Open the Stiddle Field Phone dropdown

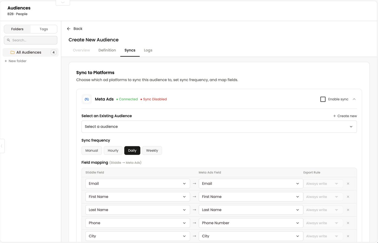click(138, 223)
